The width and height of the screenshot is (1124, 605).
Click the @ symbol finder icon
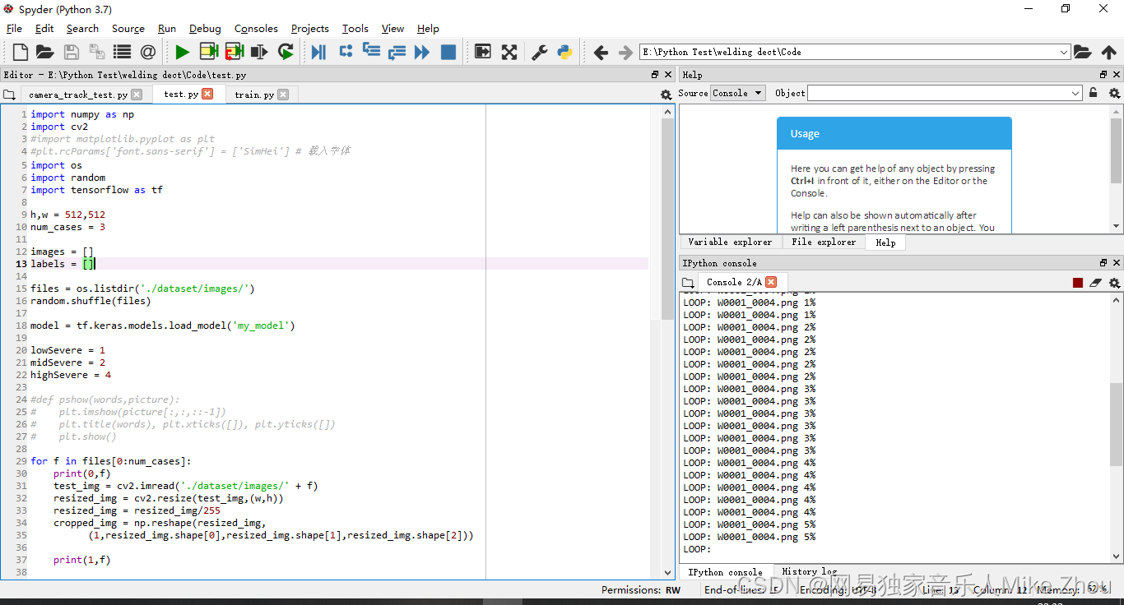tap(147, 52)
